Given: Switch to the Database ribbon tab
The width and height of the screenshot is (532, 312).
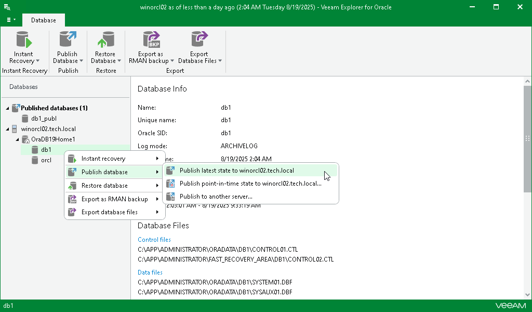Looking at the screenshot, I should [x=44, y=20].
